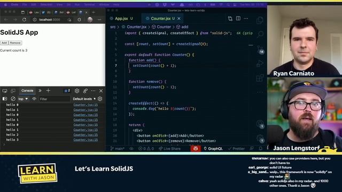Start Live Share from status bar

[169, 149]
